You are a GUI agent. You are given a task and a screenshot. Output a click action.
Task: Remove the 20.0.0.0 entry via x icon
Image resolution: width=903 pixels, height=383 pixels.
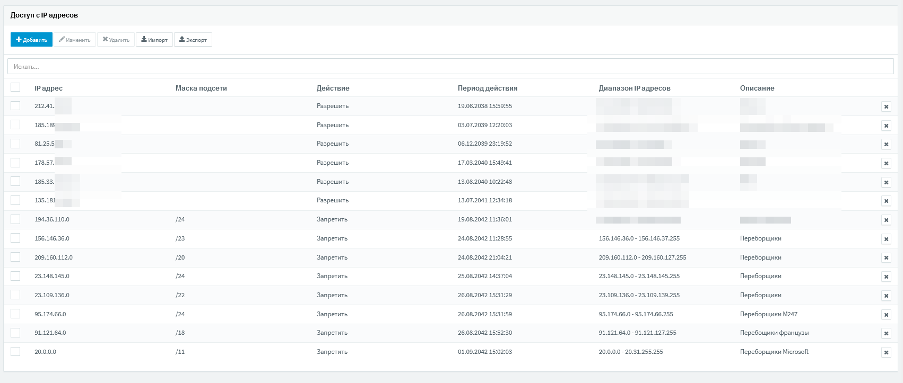pos(886,352)
